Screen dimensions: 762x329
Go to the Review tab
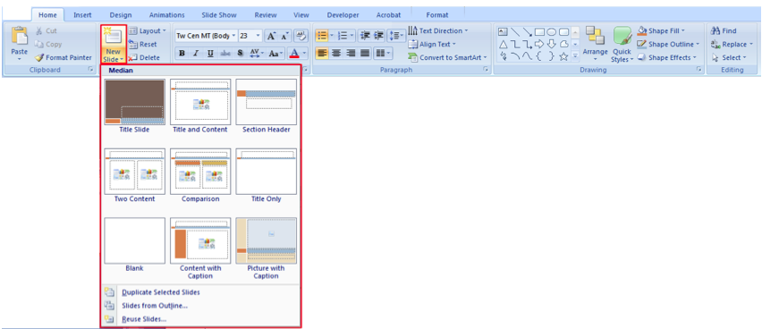(x=266, y=15)
